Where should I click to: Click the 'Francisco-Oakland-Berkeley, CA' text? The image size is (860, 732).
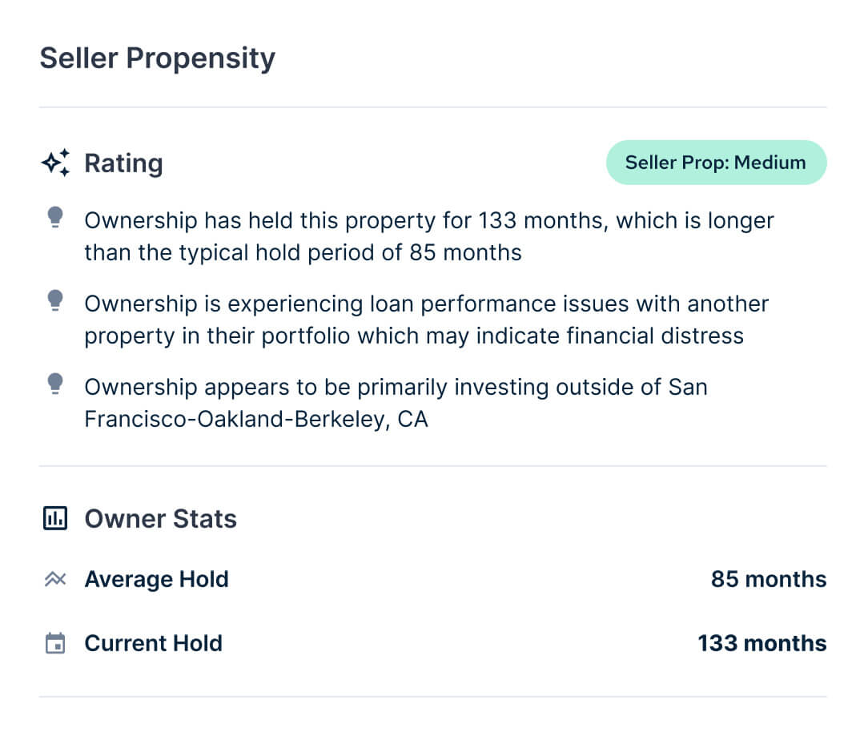pyautogui.click(x=256, y=420)
